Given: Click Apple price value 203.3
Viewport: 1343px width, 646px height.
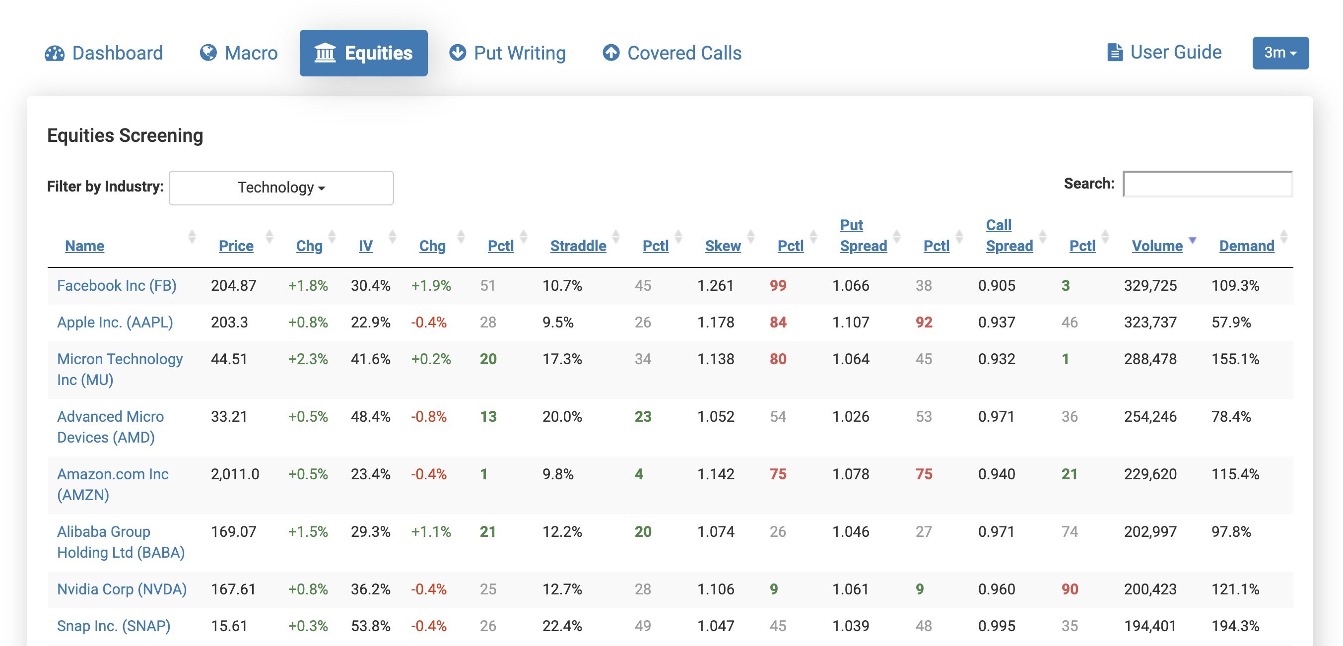Looking at the screenshot, I should coord(229,322).
